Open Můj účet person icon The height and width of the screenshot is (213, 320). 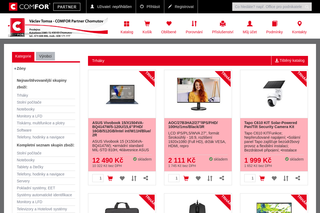coord(250,24)
